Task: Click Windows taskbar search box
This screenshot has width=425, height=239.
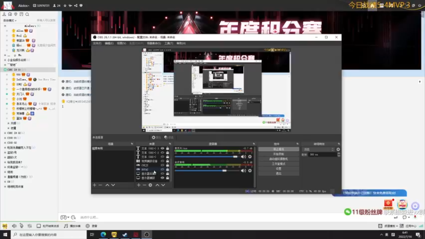Action: pyautogui.click(x=49, y=235)
